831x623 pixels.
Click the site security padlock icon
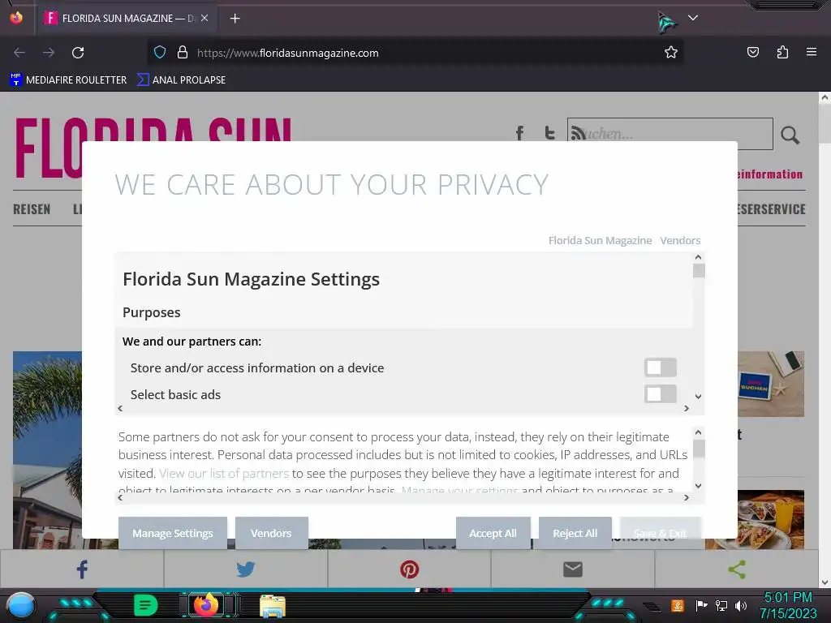click(183, 53)
